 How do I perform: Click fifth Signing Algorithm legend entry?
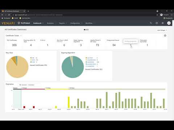(92, 66)
